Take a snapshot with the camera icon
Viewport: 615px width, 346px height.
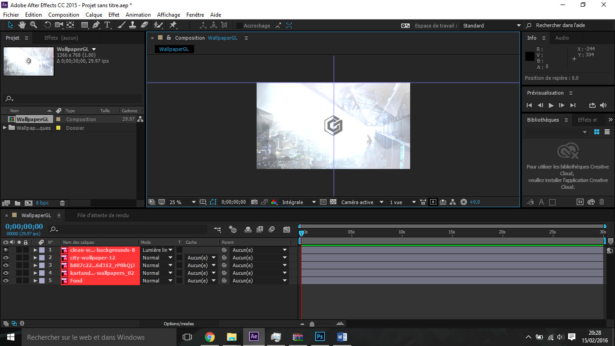click(x=254, y=202)
